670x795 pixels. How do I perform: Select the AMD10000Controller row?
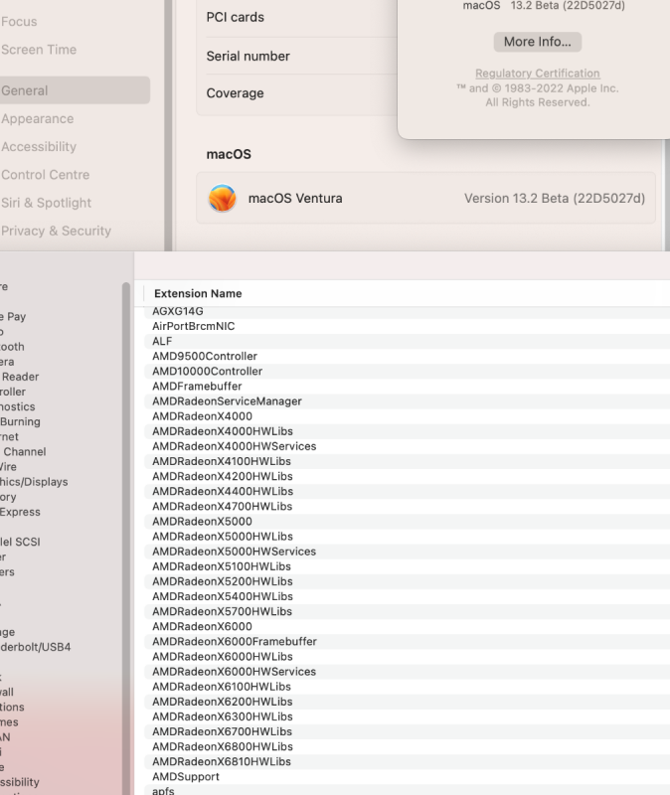[x=407, y=371]
